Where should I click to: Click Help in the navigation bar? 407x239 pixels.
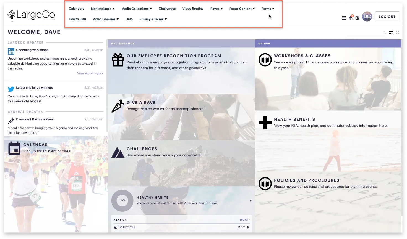tap(129, 19)
